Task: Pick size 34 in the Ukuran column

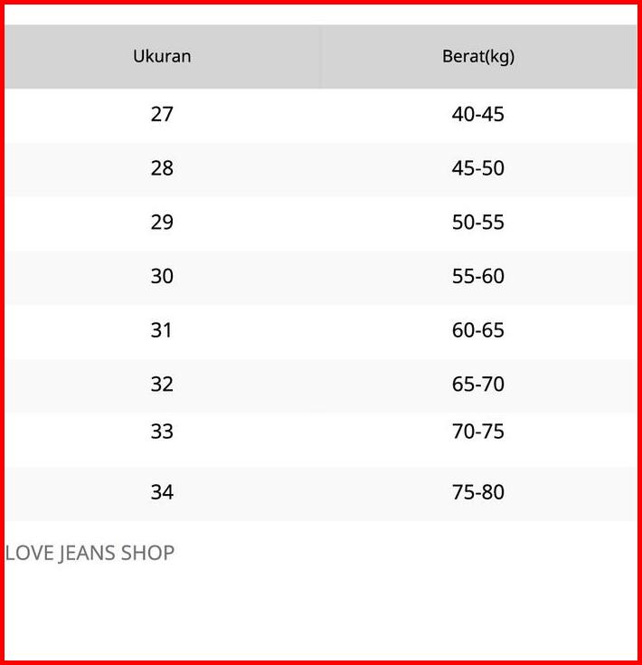Action: (162, 493)
